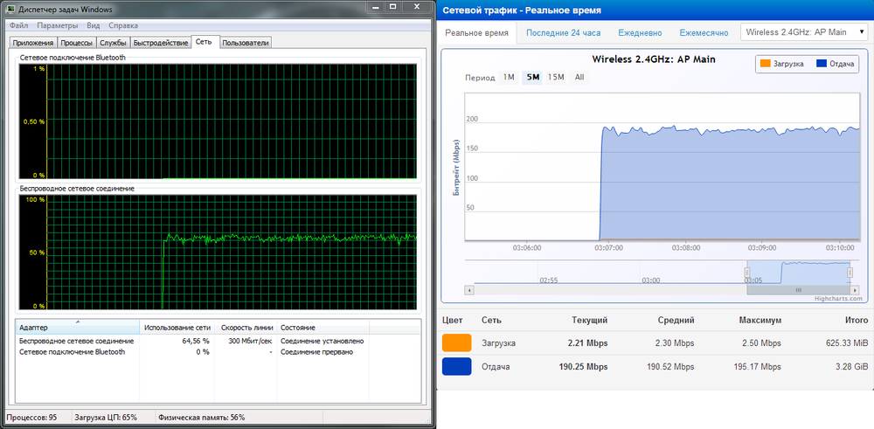874x429 pixels.
Task: Toggle the Отдача series in chart legend
Action: coord(835,64)
